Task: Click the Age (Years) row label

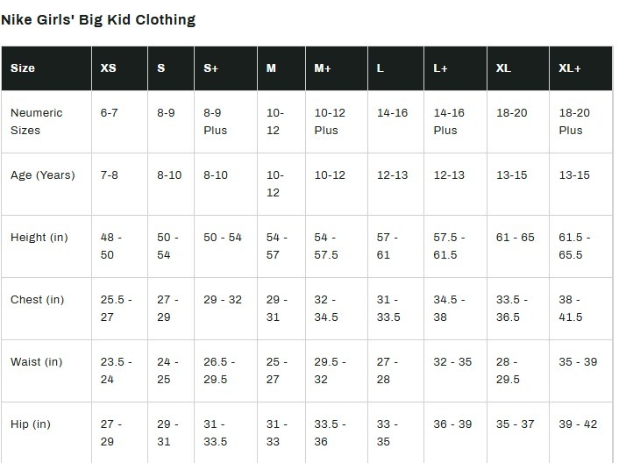Action: point(43,175)
